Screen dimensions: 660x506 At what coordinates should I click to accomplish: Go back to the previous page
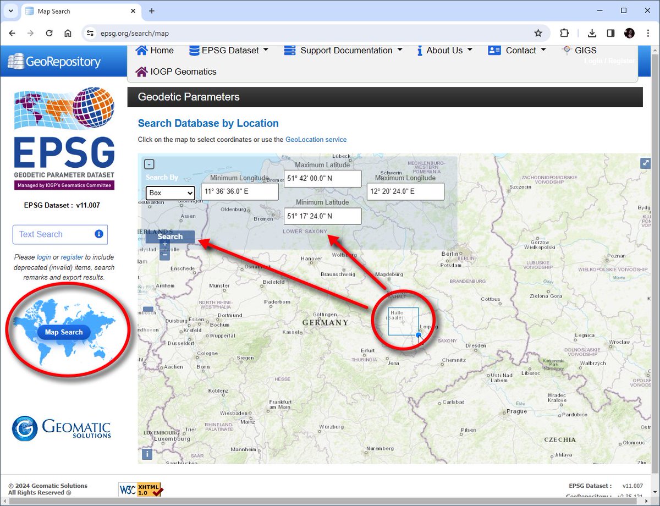[12, 33]
